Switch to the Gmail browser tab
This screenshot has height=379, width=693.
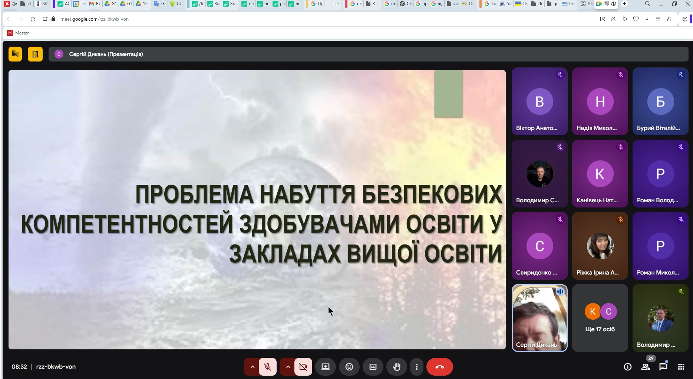pyautogui.click(x=95, y=4)
